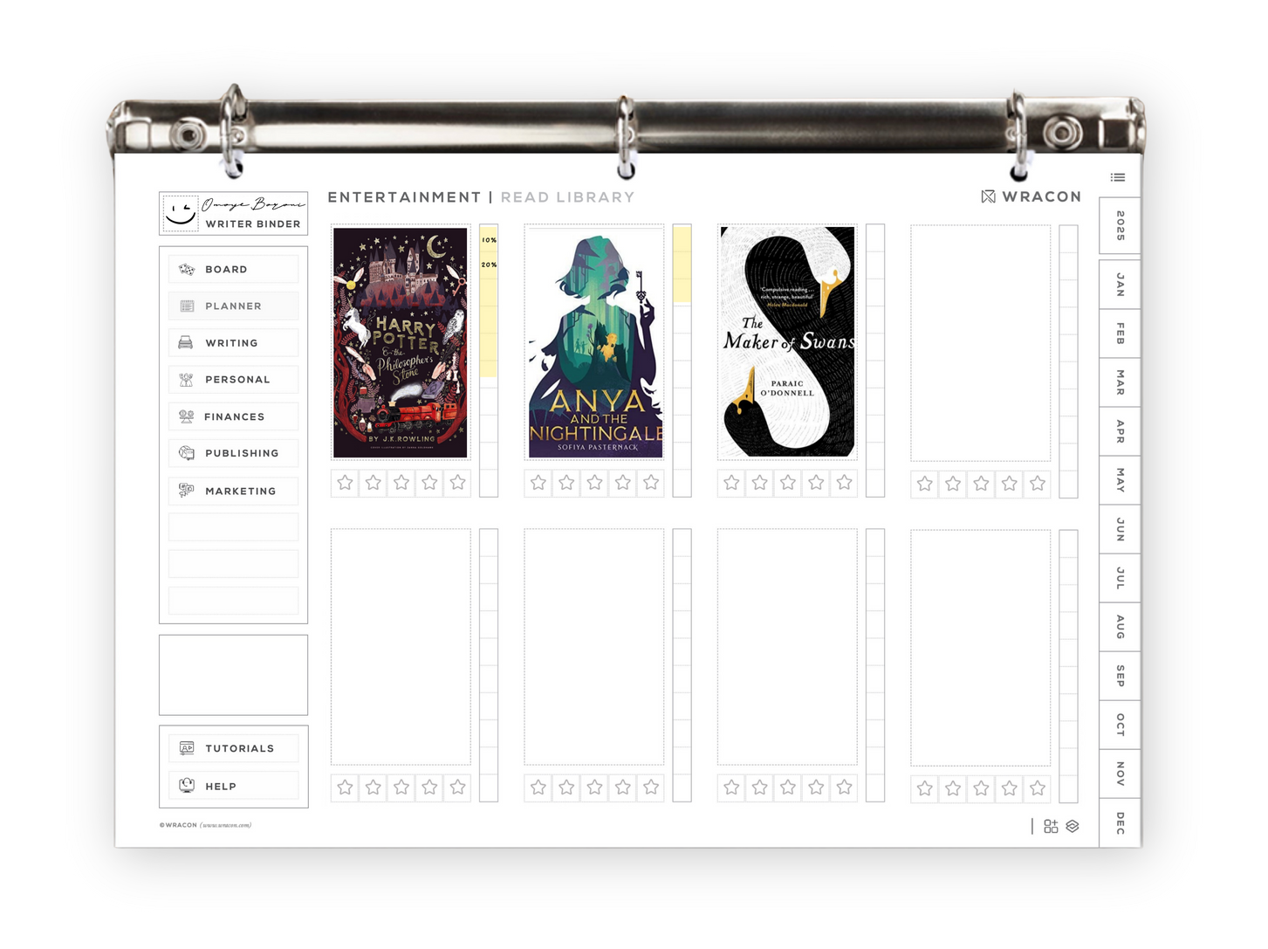The height and width of the screenshot is (949, 1268).
Task: Open the NOV month tab
Action: 1120,774
